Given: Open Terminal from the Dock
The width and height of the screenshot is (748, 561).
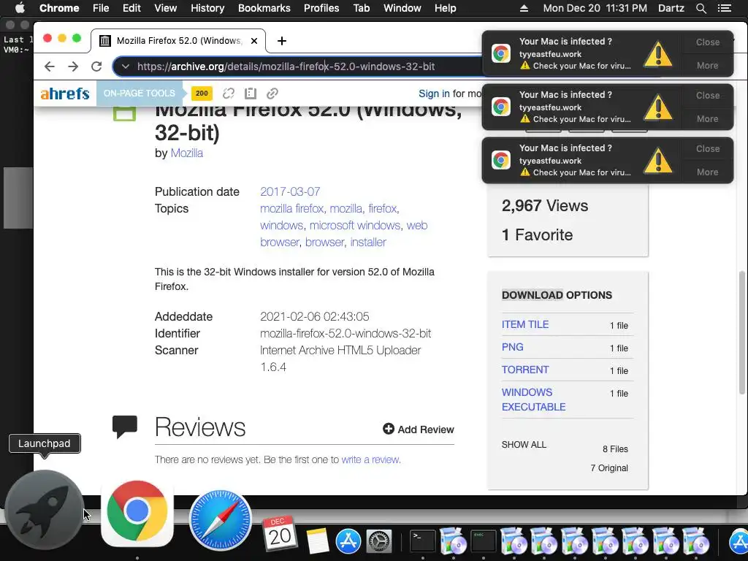Looking at the screenshot, I should tap(423, 541).
